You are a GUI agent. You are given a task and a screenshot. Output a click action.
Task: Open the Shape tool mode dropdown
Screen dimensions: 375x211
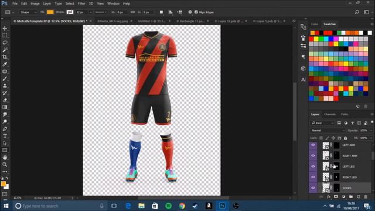(x=28, y=12)
